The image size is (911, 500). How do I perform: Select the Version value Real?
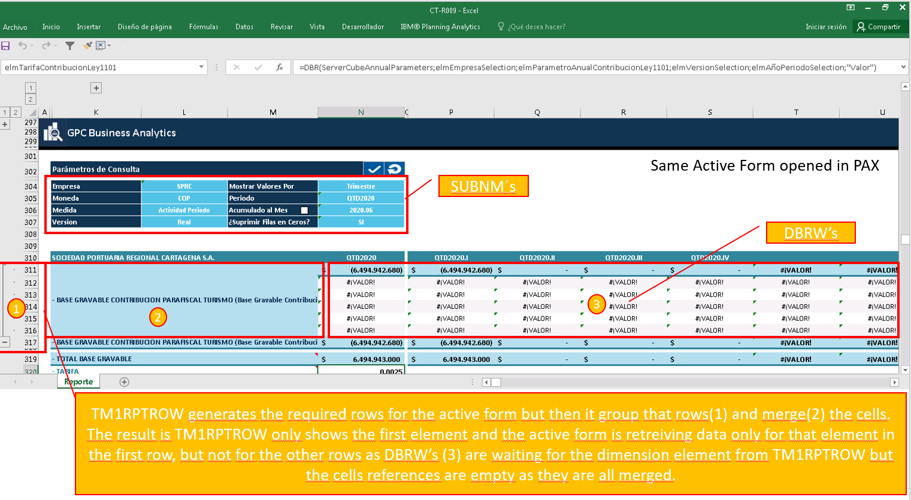tap(184, 222)
